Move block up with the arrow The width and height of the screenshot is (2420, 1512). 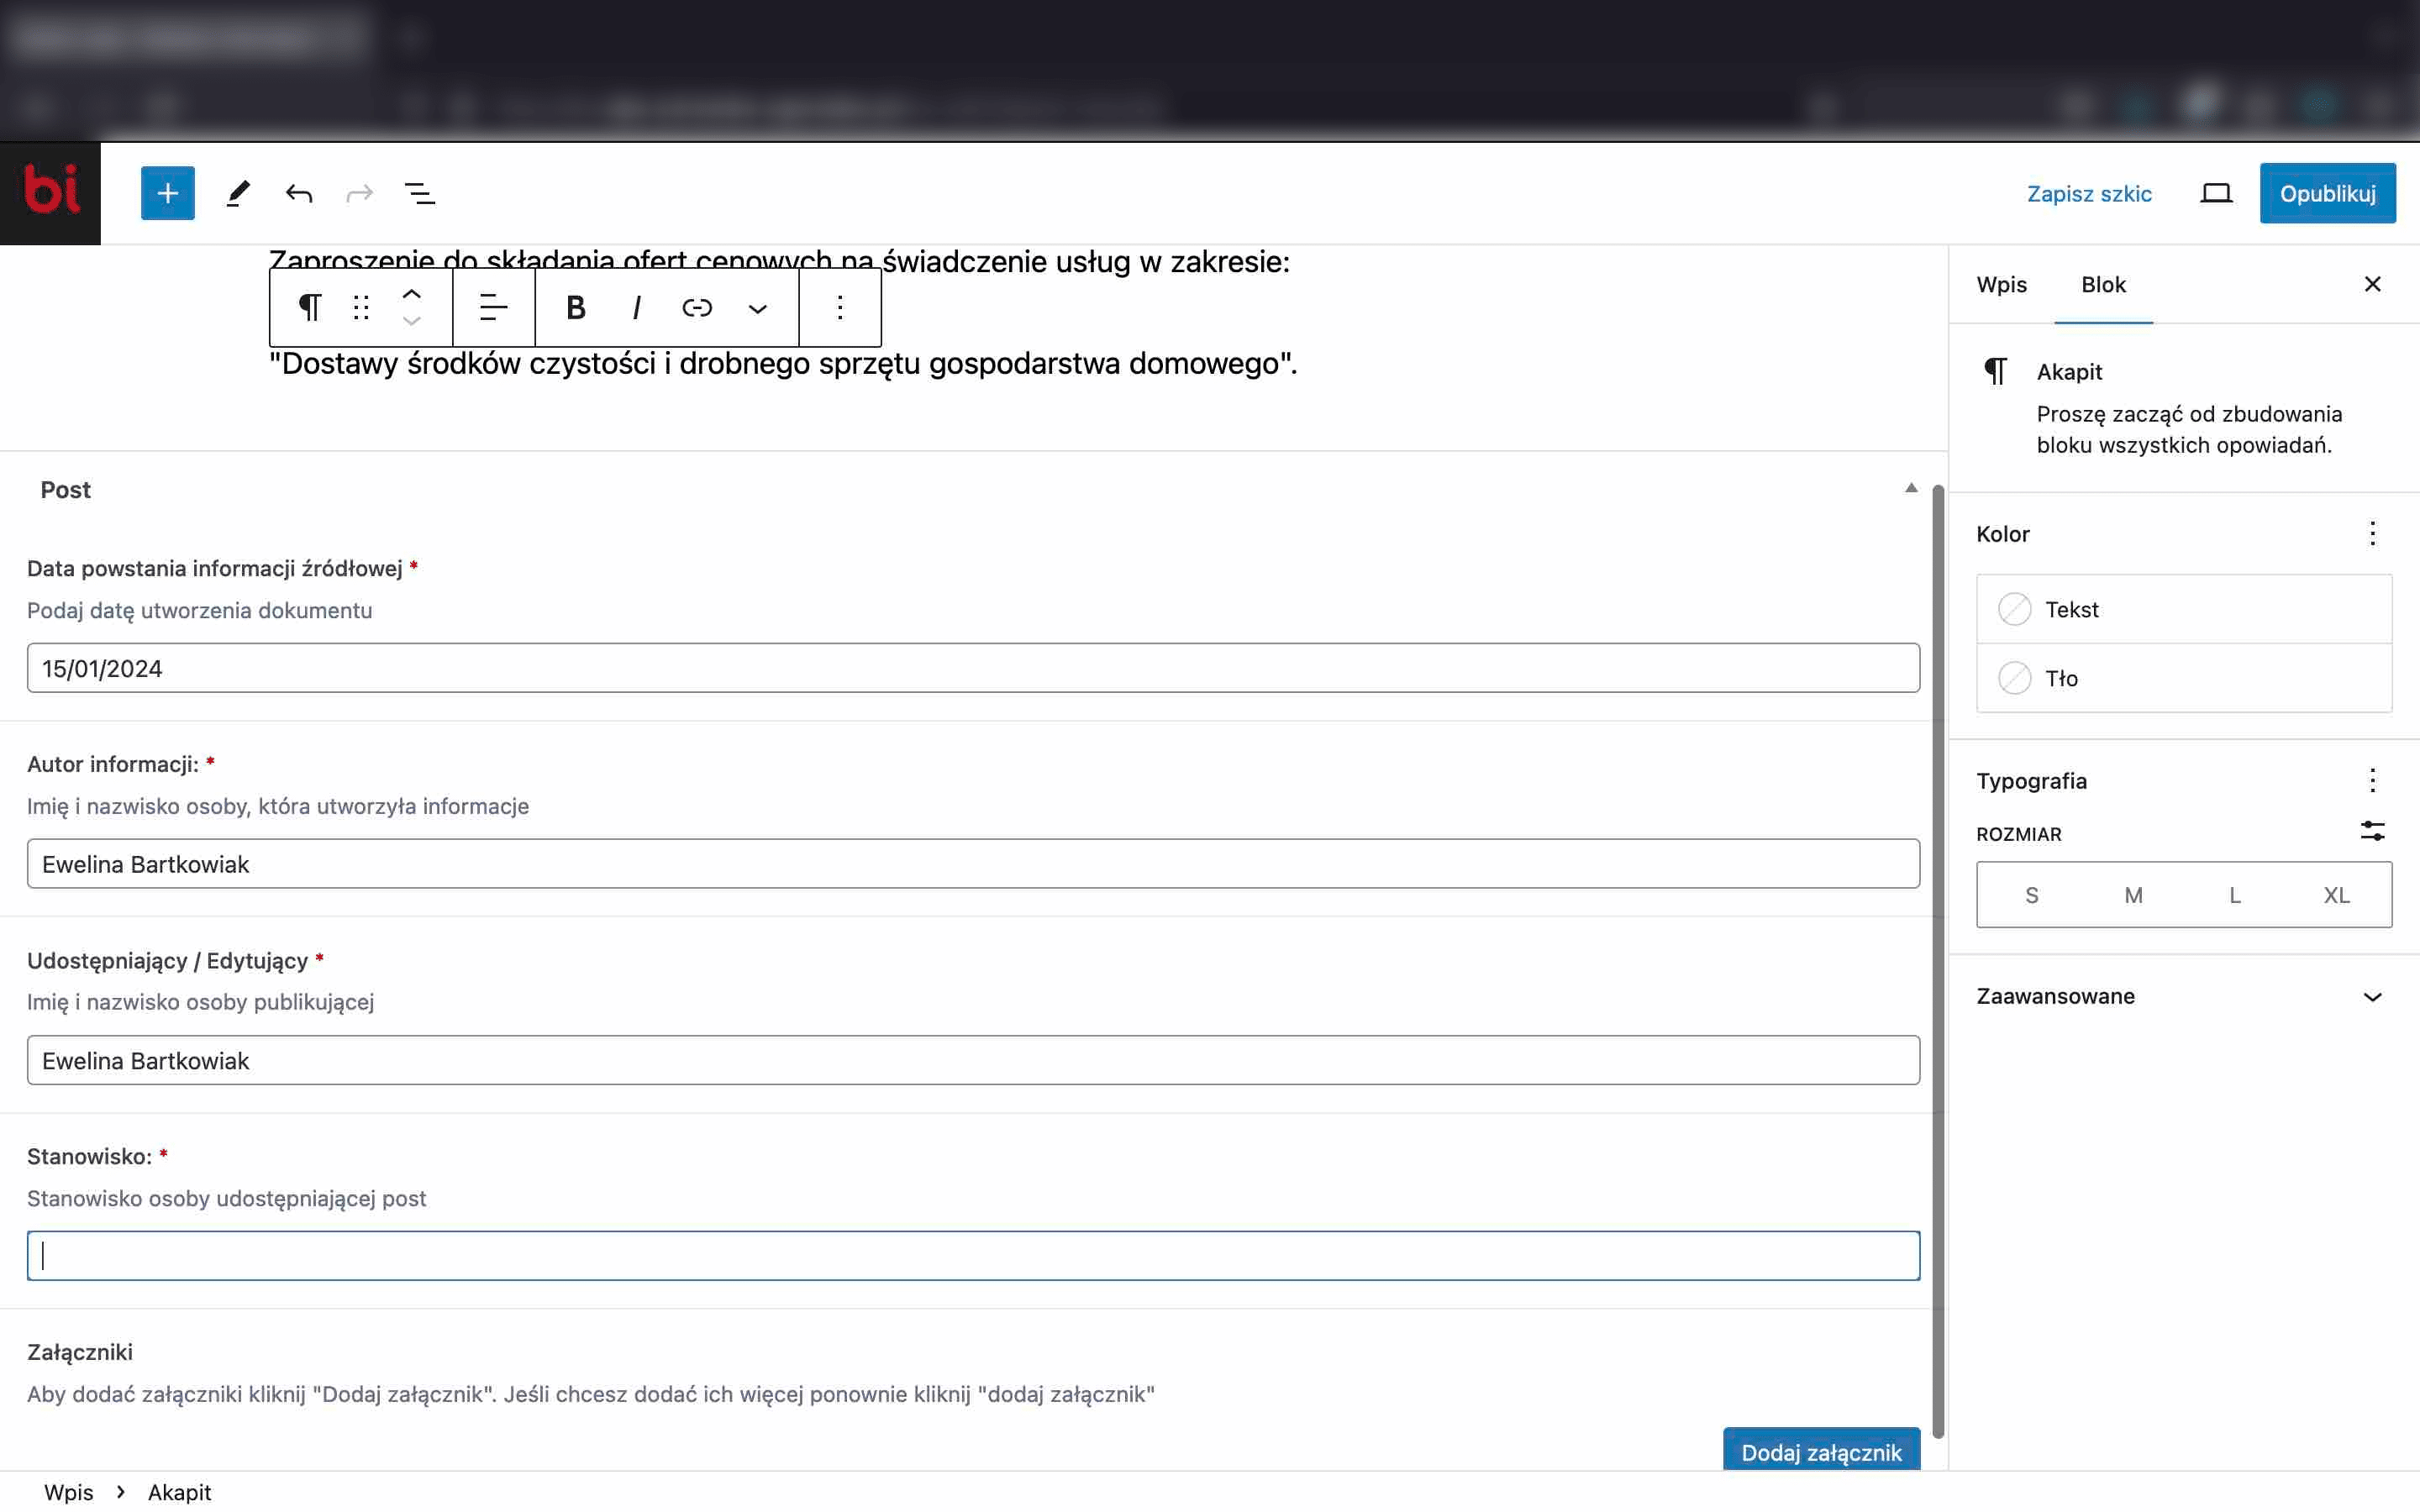click(411, 295)
